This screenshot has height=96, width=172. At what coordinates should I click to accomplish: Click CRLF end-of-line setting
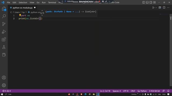coord(133,91)
